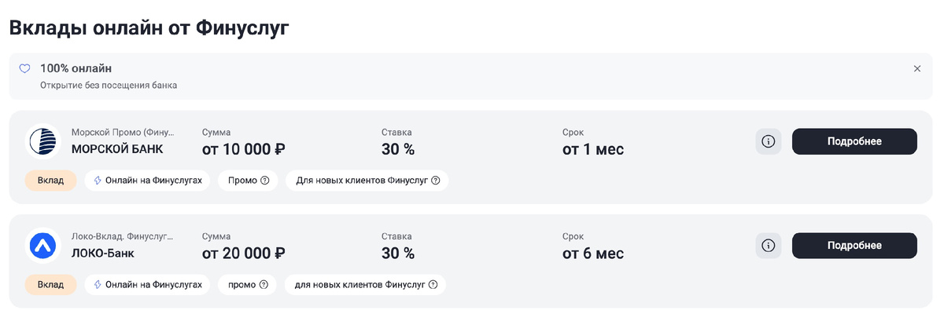
Task: Open info icon for Морской Банк deposit
Action: click(769, 142)
